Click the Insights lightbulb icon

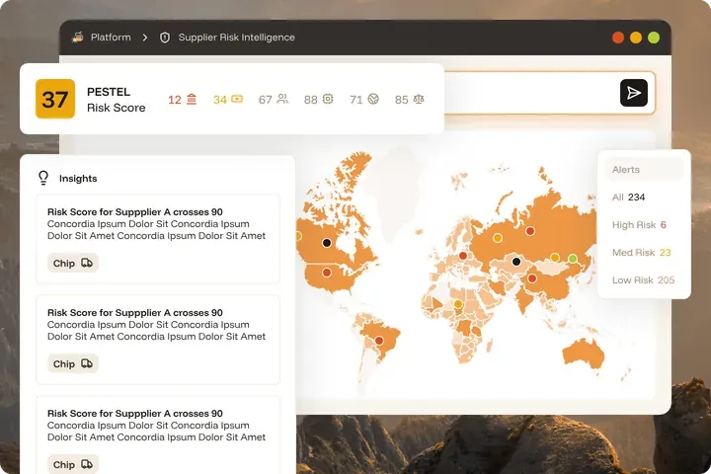[43, 178]
